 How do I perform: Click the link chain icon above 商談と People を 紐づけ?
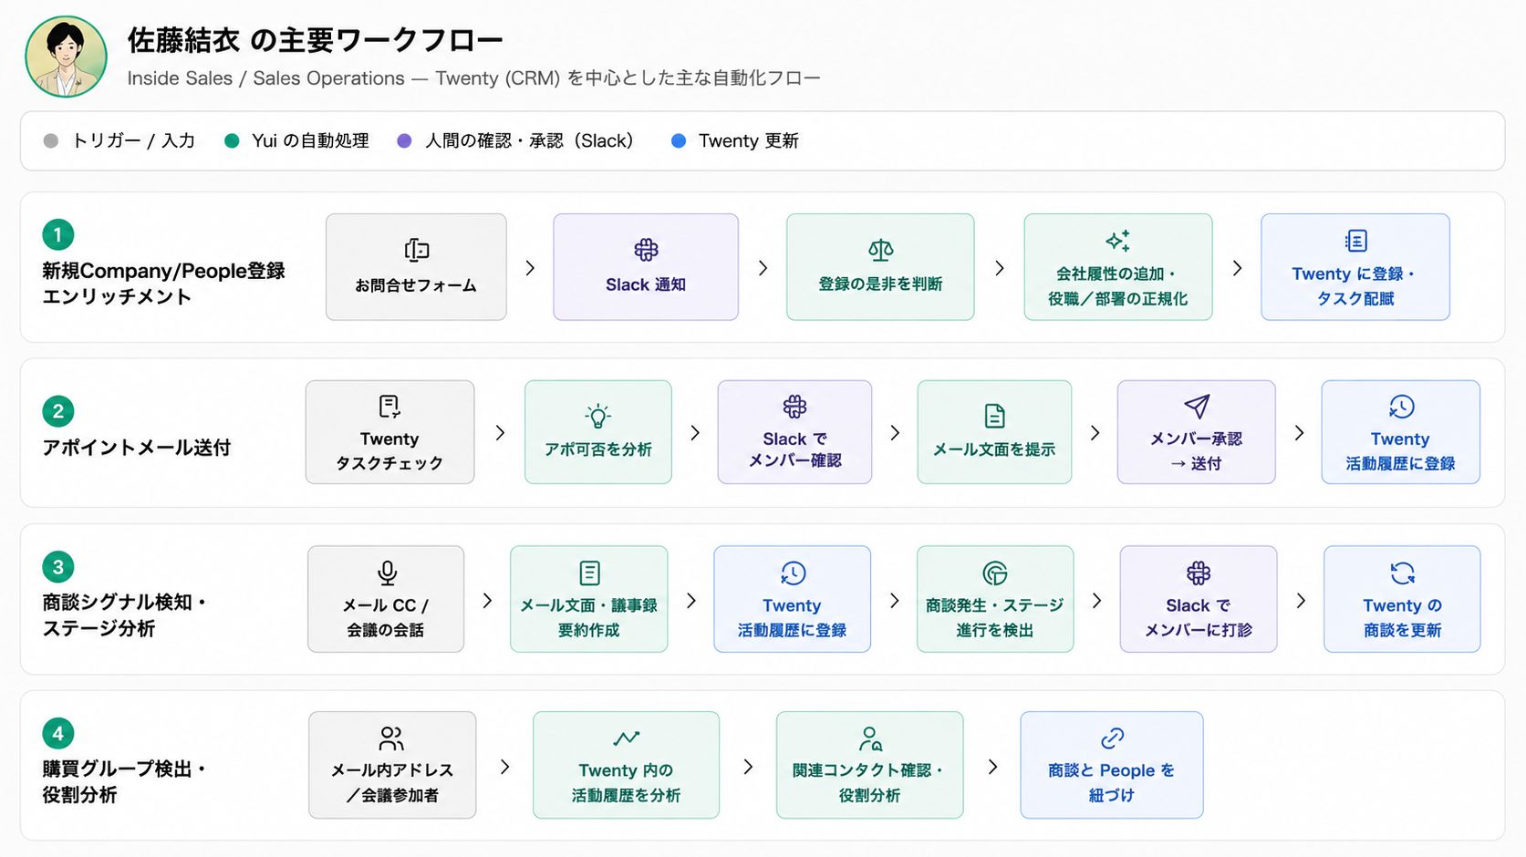[x=1112, y=738]
